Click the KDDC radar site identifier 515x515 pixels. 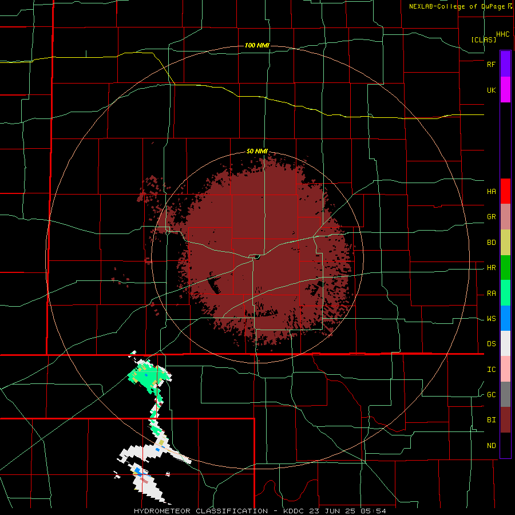coord(295,511)
